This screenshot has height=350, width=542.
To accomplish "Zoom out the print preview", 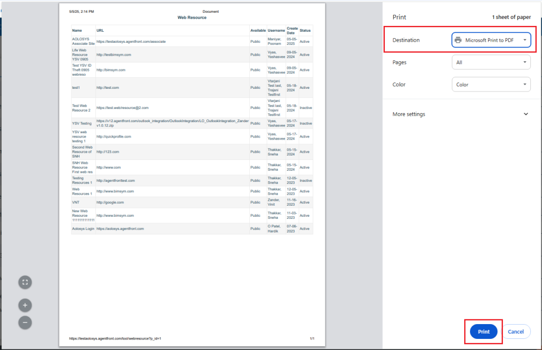I will pyautogui.click(x=25, y=322).
